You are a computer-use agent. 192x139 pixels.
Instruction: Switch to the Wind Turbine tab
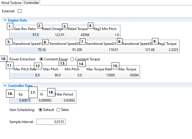pos(11,3)
